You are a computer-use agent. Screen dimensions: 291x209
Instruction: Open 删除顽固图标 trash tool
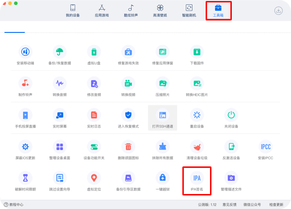pyautogui.click(x=128, y=147)
